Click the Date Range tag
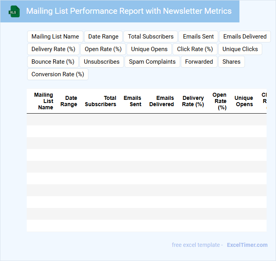 [x=103, y=37]
